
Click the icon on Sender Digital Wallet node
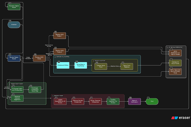point(10,55)
